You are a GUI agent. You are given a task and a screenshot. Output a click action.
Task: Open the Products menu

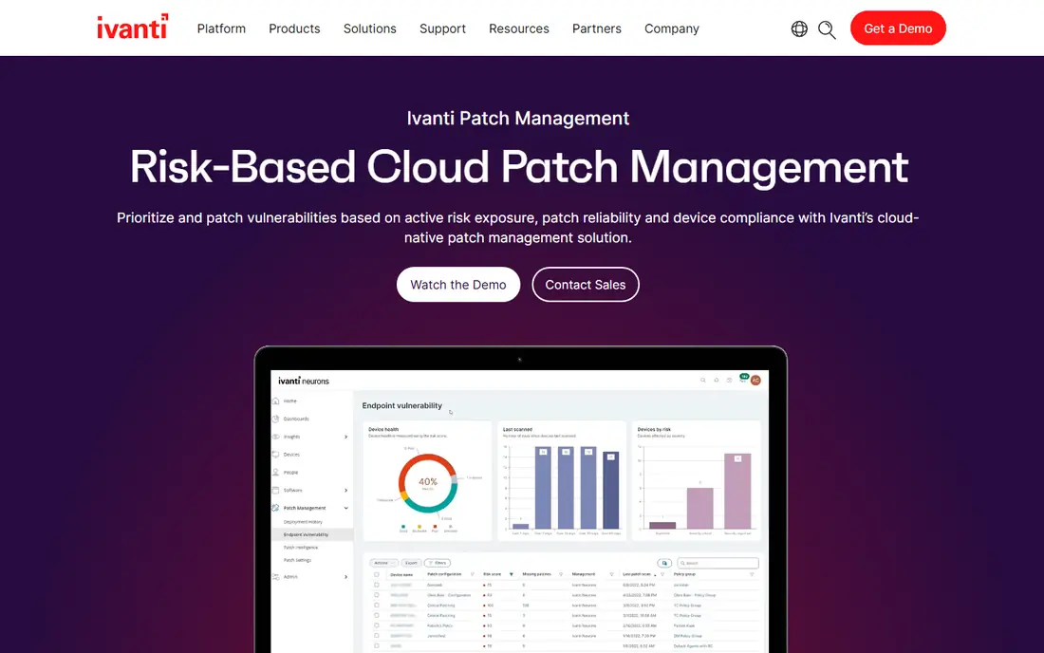(294, 28)
